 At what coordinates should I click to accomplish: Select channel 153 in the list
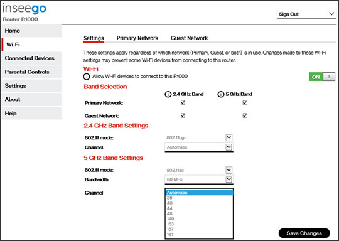click(199, 224)
